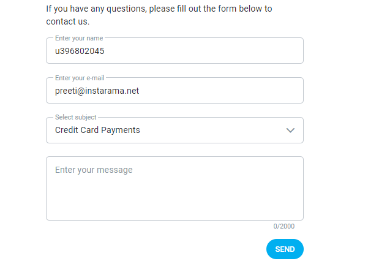Viewport: 368px width, 269px height.
Task: Click the 'Enter your name' floating label
Action: pos(79,38)
